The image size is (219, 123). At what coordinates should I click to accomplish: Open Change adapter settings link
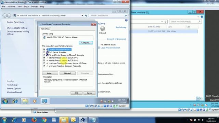(x=17, y=28)
